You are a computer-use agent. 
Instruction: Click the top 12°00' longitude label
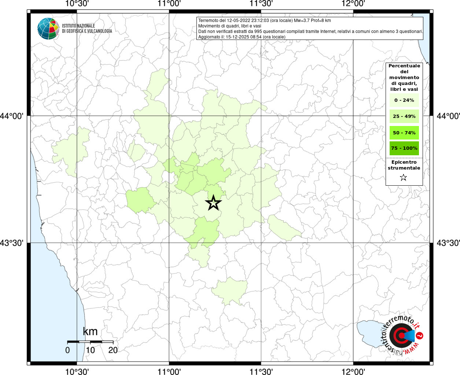point(353,4)
